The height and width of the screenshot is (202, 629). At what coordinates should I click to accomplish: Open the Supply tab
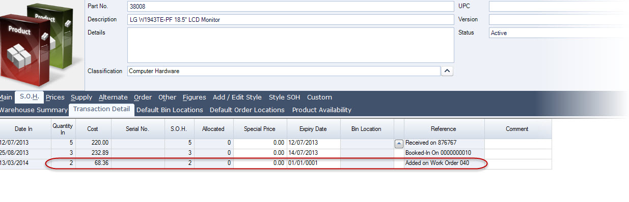tap(81, 97)
